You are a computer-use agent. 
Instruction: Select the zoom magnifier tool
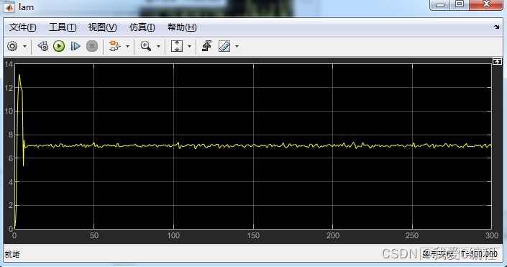(x=146, y=46)
